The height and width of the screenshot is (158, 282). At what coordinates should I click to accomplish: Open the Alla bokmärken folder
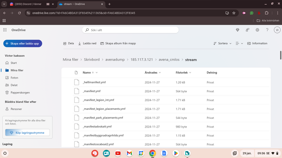point(268,21)
